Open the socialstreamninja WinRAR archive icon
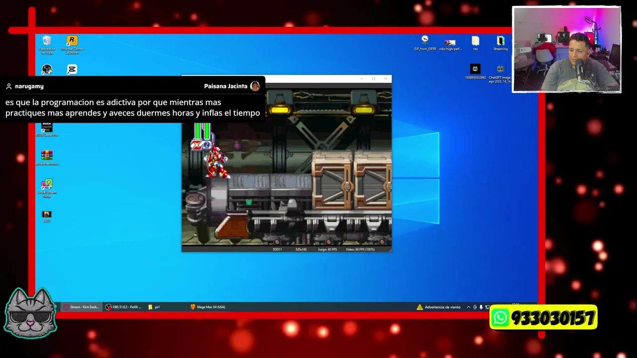This screenshot has width=637, height=358. coord(47,158)
